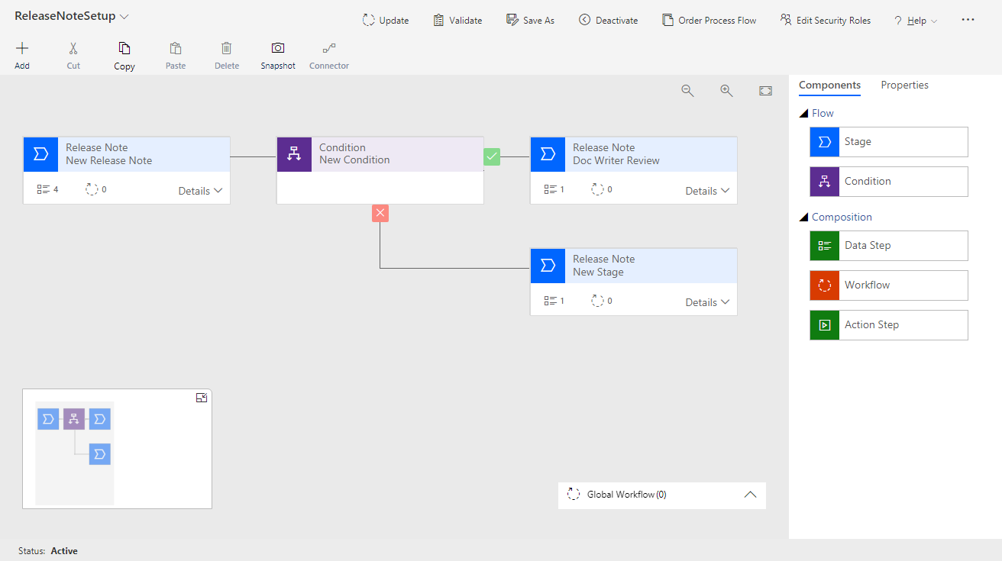
Task: Click the Add toolbar icon
Action: (x=22, y=50)
